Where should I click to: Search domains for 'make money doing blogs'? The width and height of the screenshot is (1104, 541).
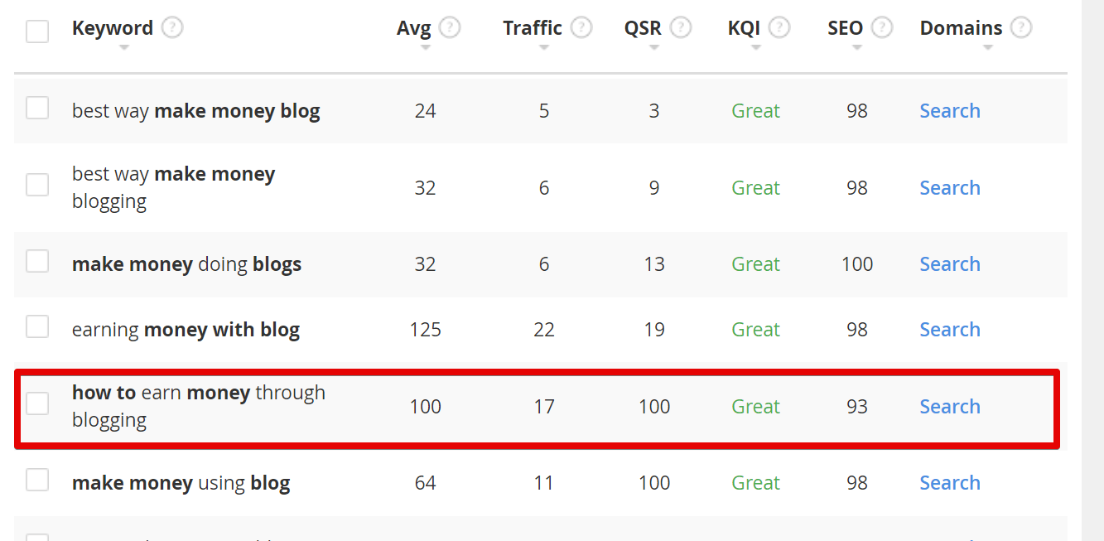pos(950,264)
